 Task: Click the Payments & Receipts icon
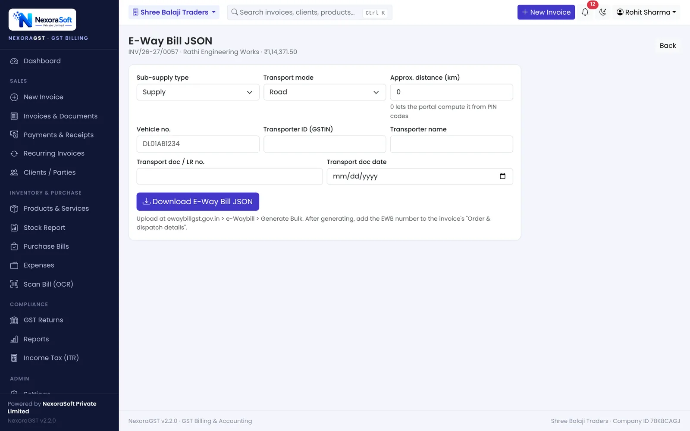(x=14, y=135)
